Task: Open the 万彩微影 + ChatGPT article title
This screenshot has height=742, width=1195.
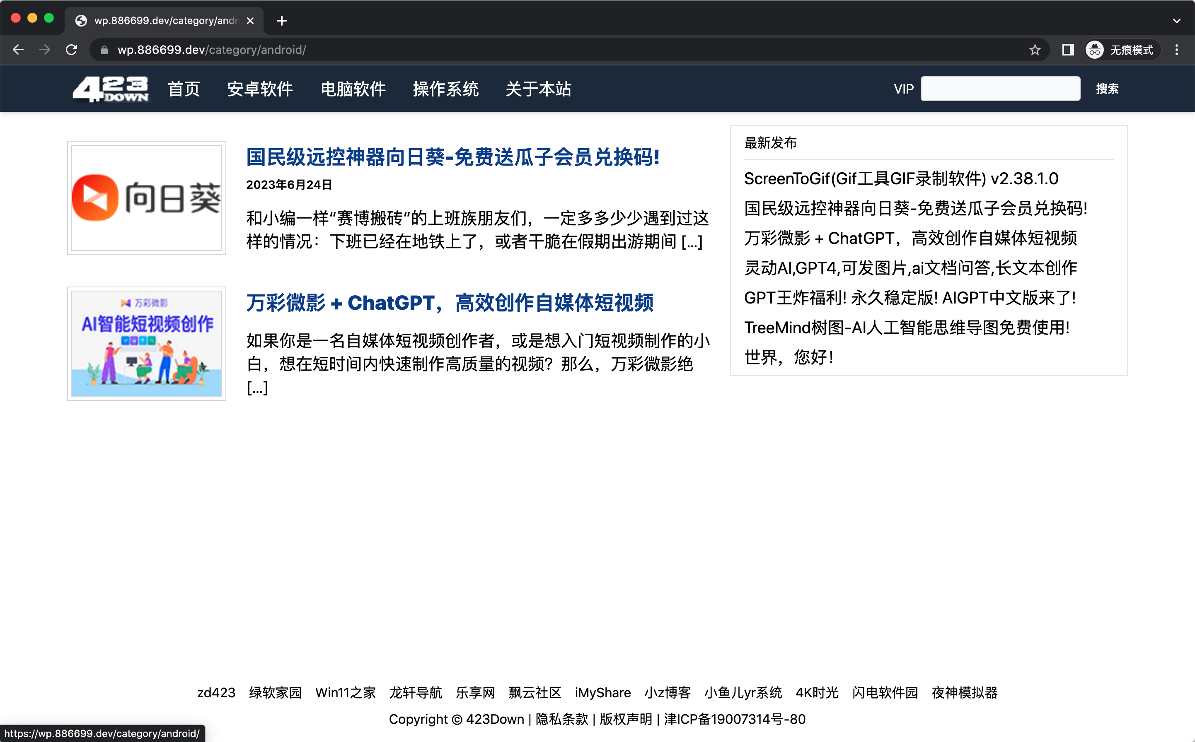Action: tap(449, 303)
